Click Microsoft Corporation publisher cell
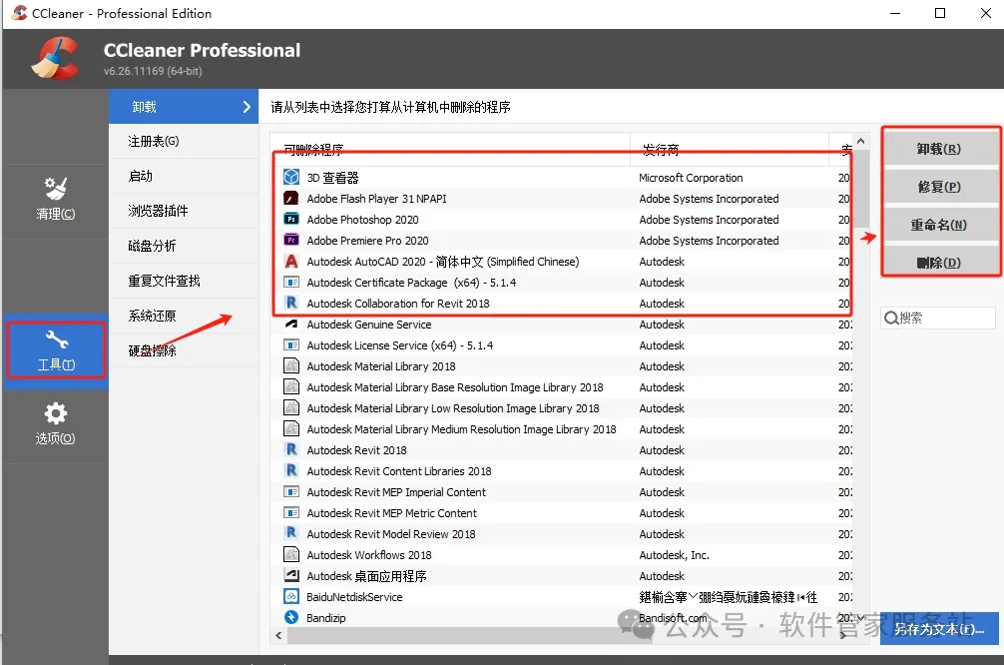Image resolution: width=1004 pixels, height=665 pixels. (691, 178)
